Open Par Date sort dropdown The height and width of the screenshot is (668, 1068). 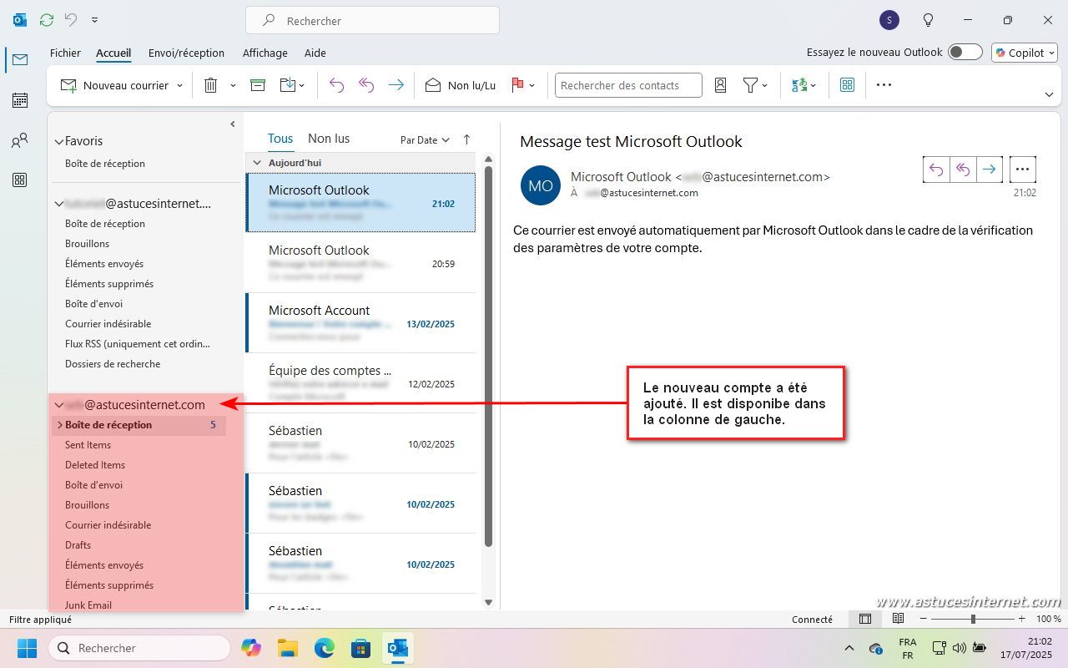pos(425,140)
